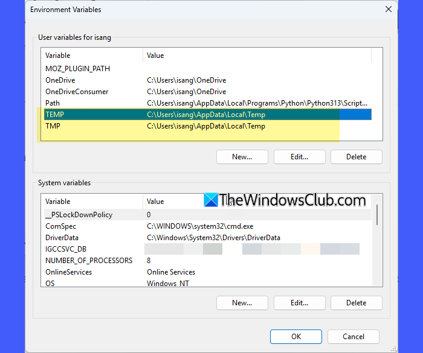Dismiss dialog with the Cancel button

tap(354, 337)
